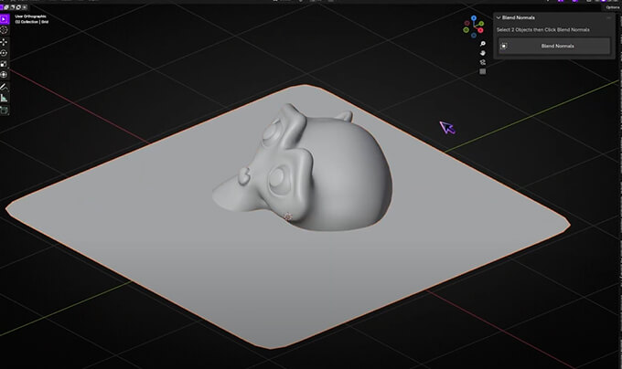Click the Blend Normals panel drag grip
The width and height of the screenshot is (622, 369).
pyautogui.click(x=608, y=17)
